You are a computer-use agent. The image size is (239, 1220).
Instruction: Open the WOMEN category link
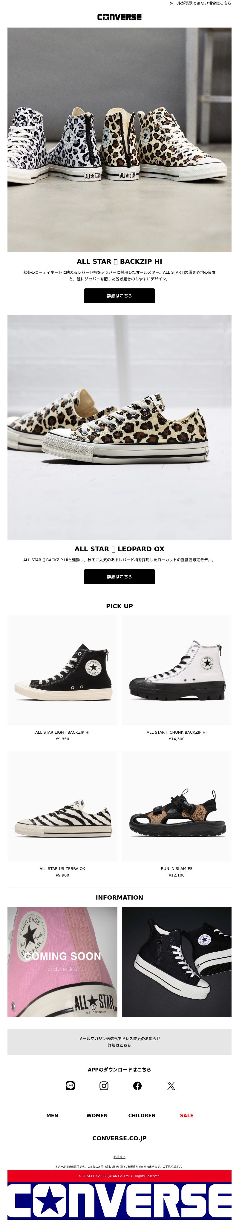click(x=97, y=1115)
